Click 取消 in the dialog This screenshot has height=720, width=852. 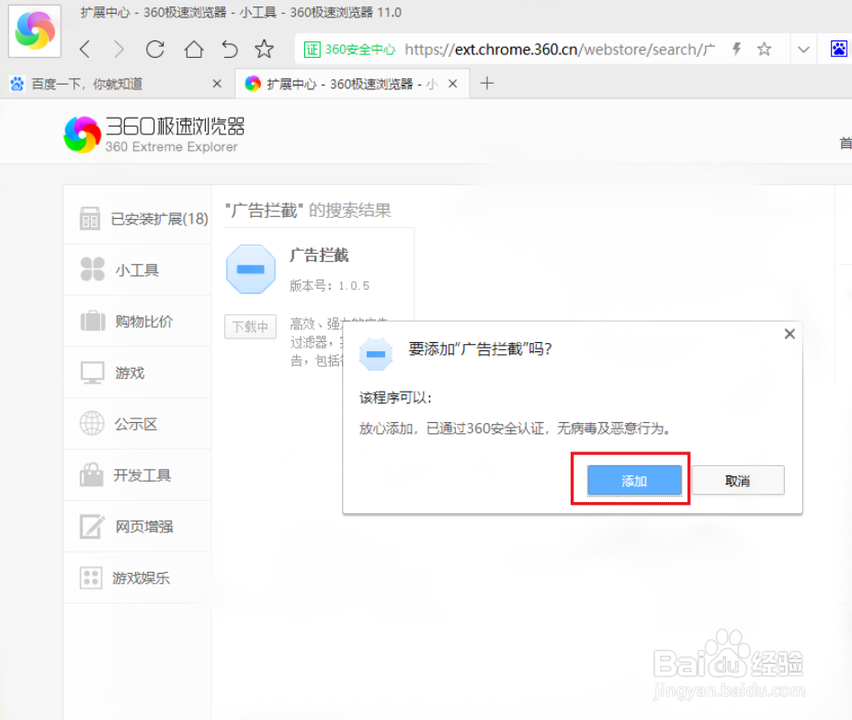738,480
